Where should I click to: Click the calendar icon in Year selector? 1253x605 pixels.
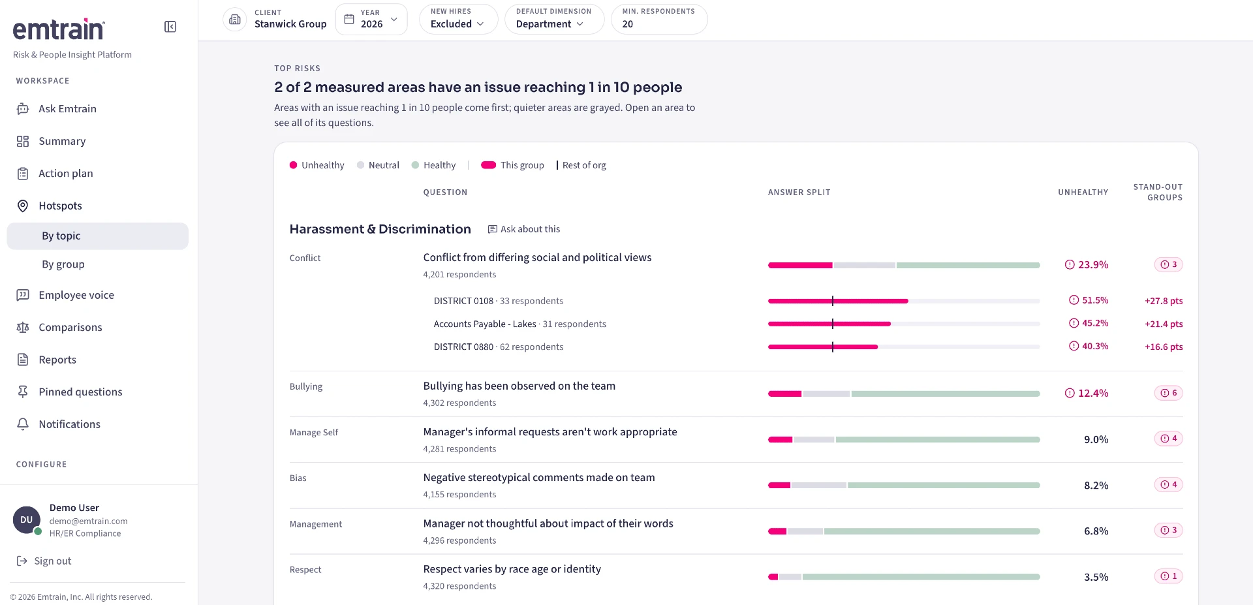pos(349,20)
